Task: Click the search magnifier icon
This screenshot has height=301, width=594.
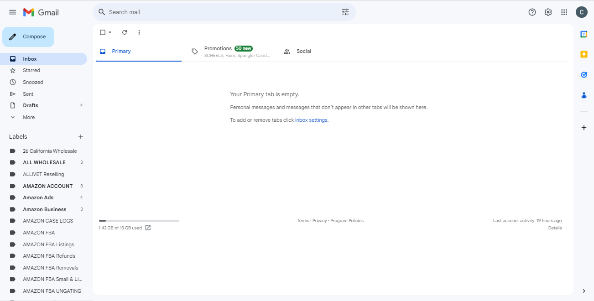Action: [x=102, y=12]
